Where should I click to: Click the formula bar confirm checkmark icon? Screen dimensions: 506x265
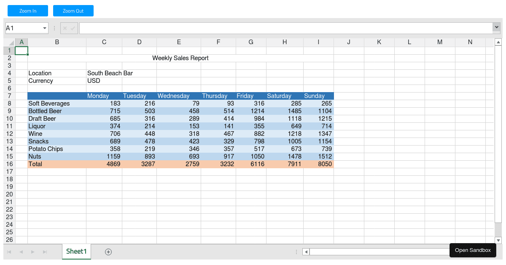[73, 28]
